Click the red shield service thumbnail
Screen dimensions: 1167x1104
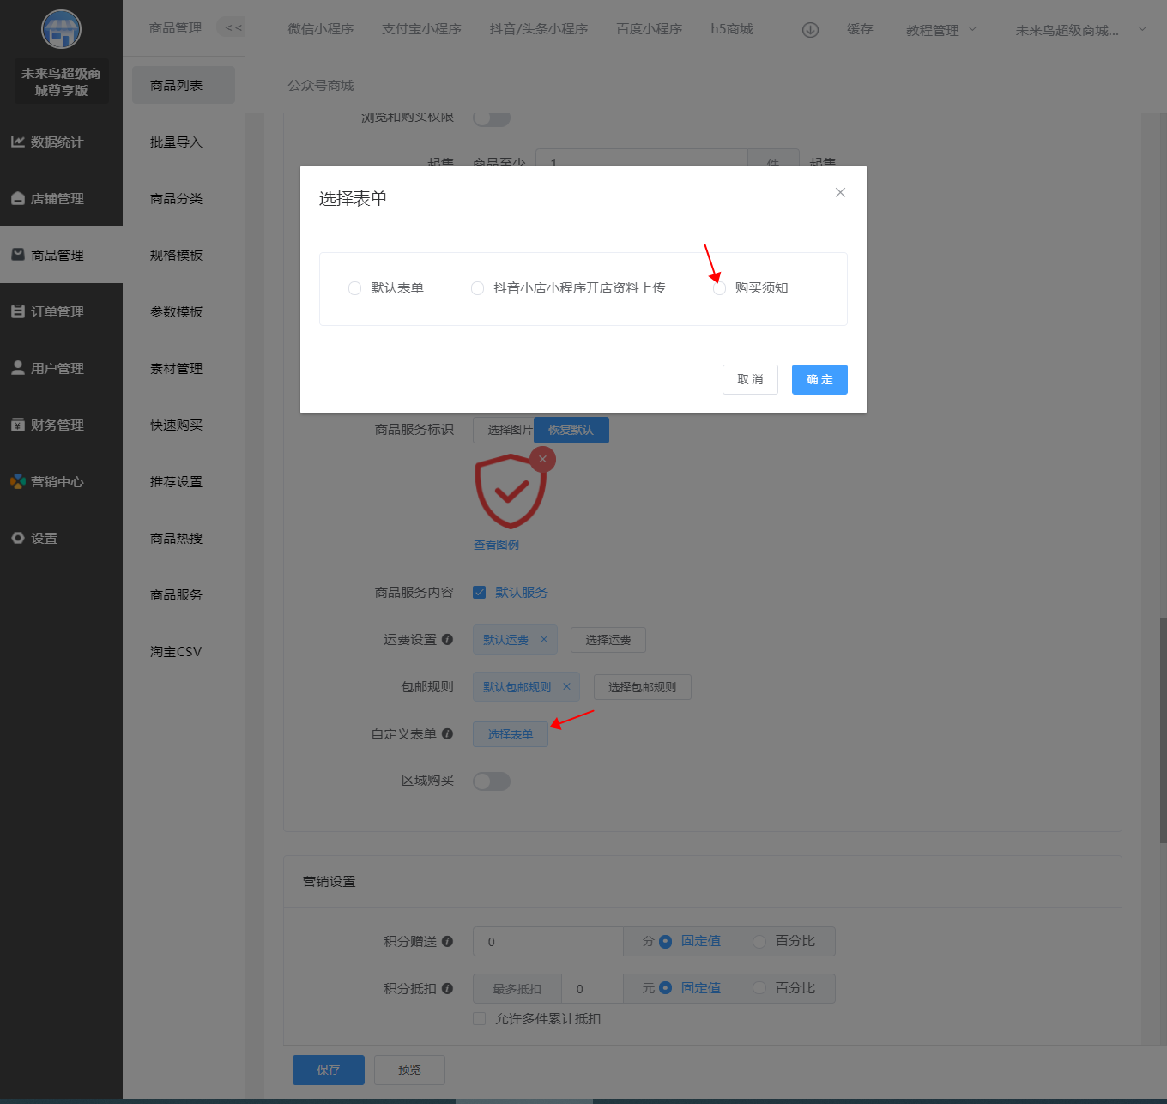(511, 492)
